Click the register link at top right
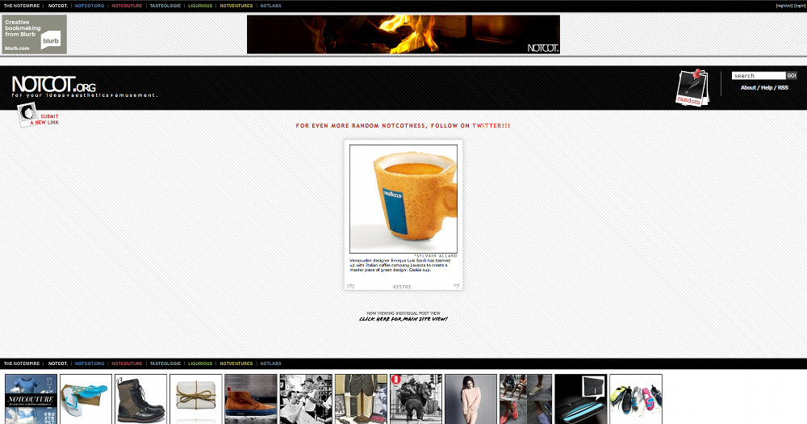 tap(784, 6)
